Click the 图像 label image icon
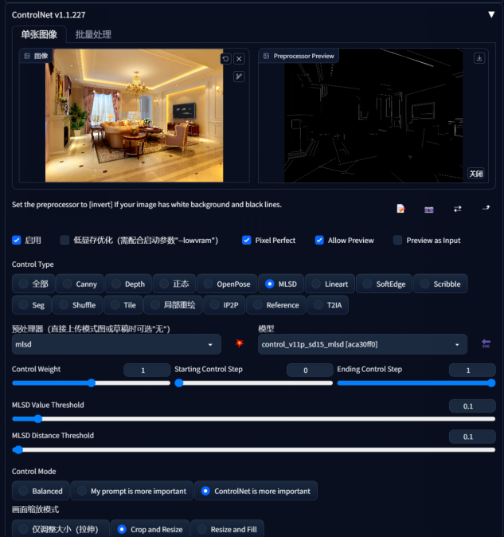This screenshot has height=537, width=504. (27, 56)
